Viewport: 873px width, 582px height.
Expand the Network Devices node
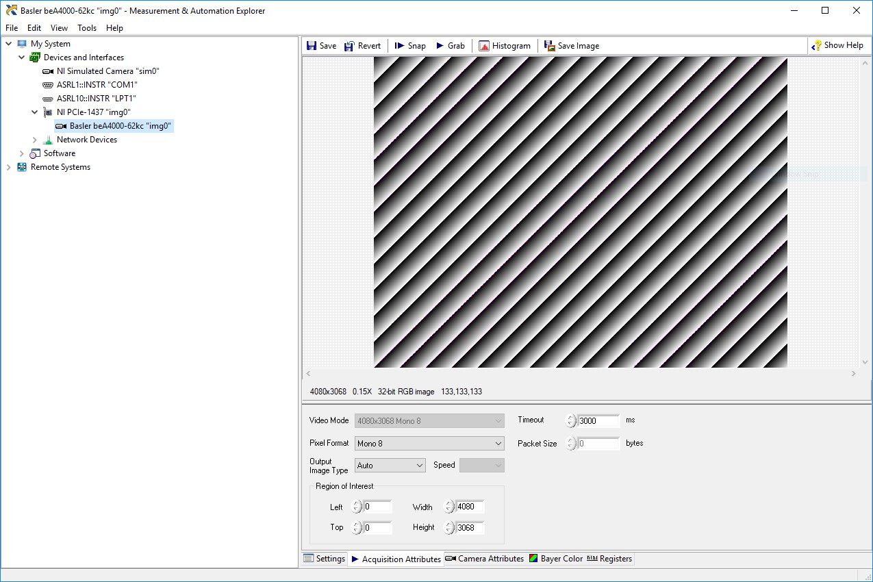(x=35, y=140)
